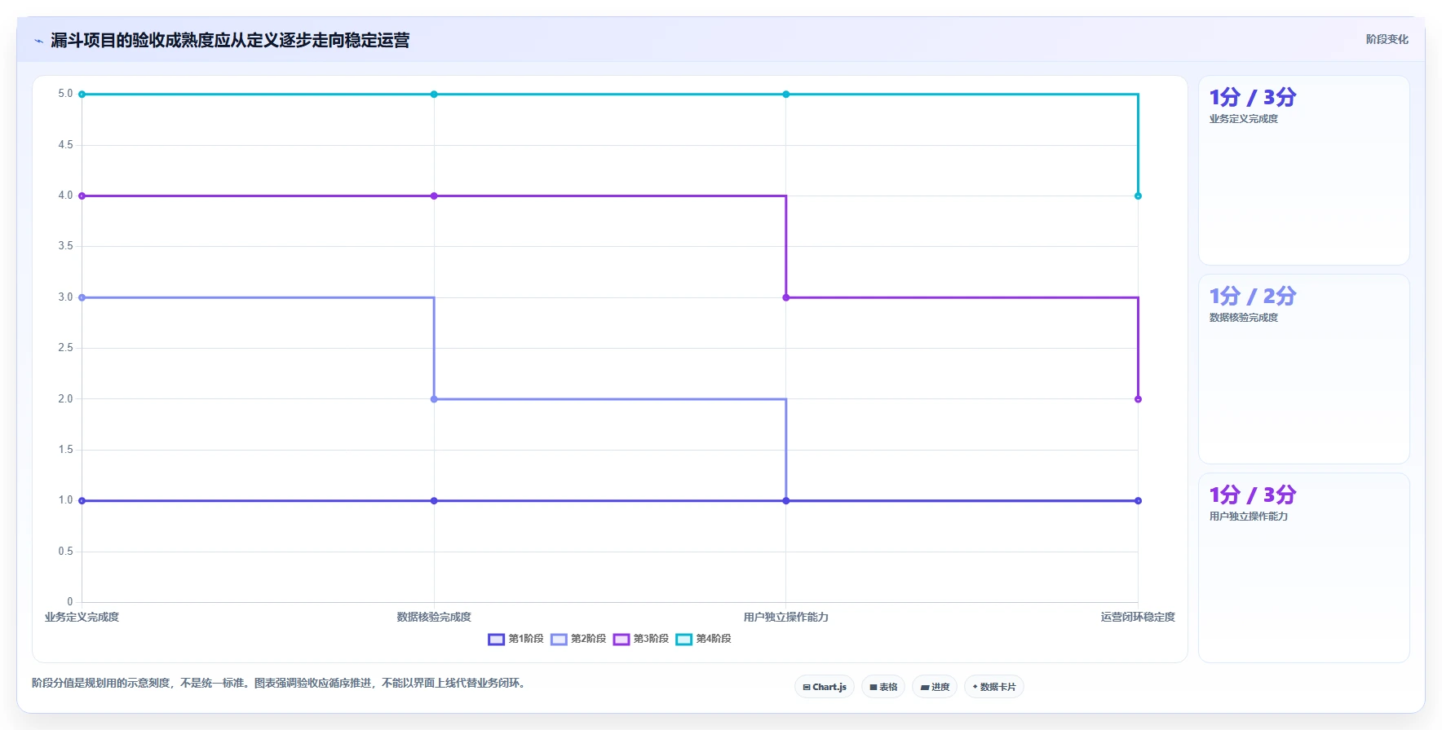The width and height of the screenshot is (1442, 730).
Task: Click the 业务定义完成度 caption in the first card
Action: coord(1244,119)
